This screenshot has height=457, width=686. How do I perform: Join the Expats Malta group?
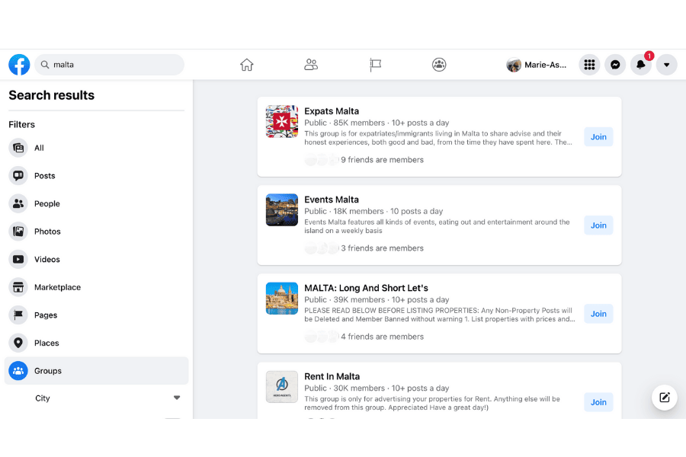(598, 137)
